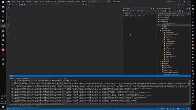Click the Open File toolbar icon
Image resolution: width=196 pixels, height=110 pixels.
20,5
